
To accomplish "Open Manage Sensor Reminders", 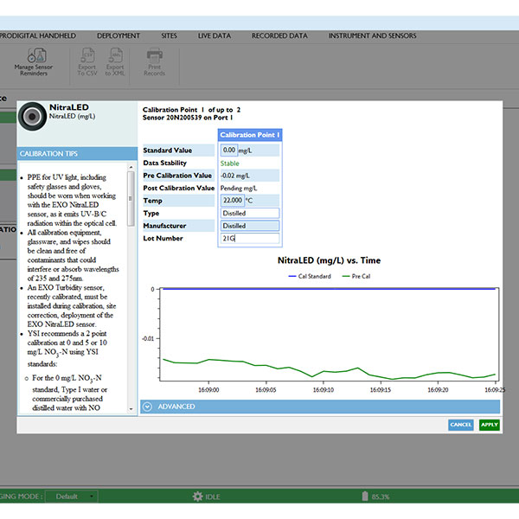I will coord(34,62).
